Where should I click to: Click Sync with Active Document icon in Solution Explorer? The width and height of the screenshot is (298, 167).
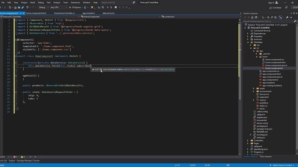pos(268,17)
